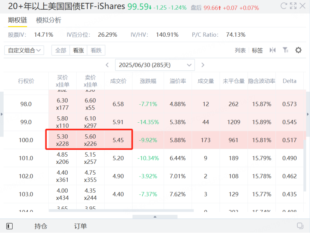Expand the right side panel arrow
The image size is (310, 233).
[308, 114]
